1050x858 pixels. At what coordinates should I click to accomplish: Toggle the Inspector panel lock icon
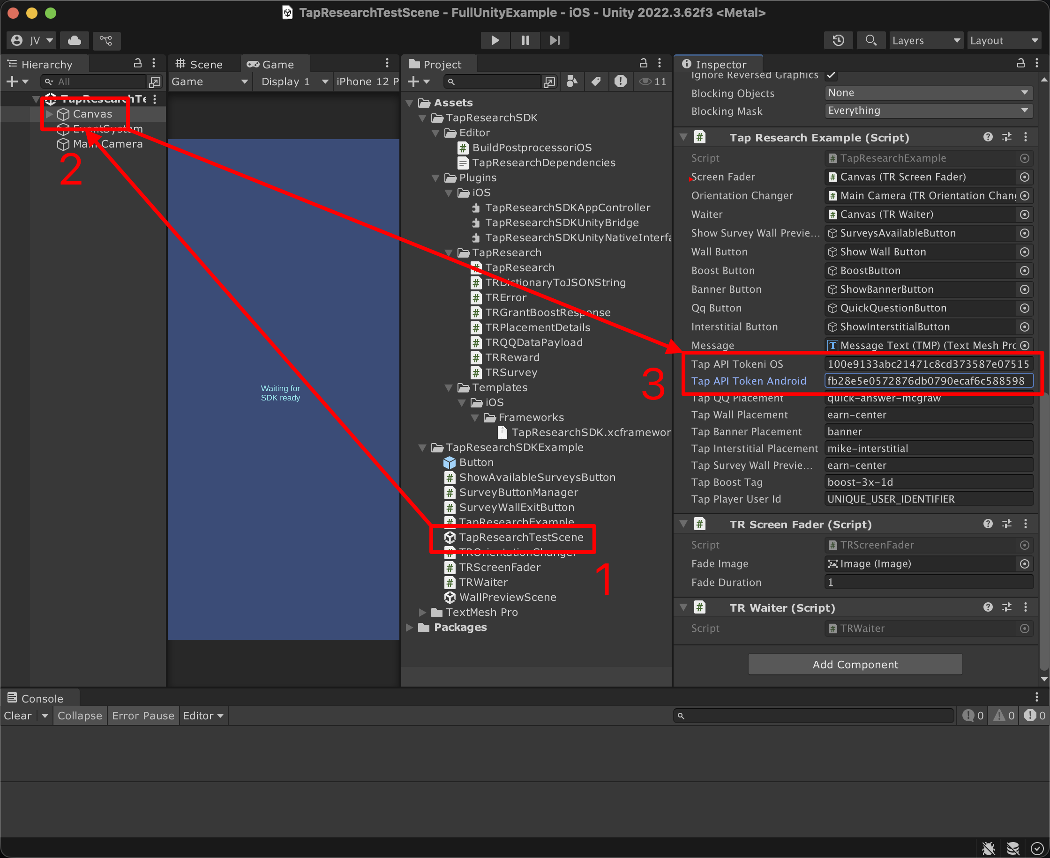pos(1021,63)
